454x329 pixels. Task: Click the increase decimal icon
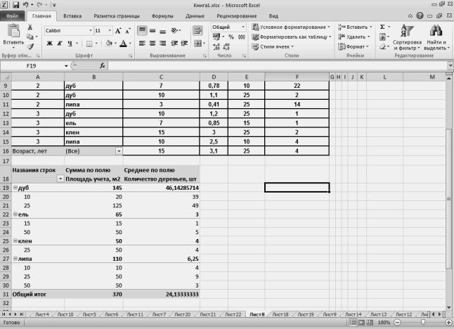point(216,46)
